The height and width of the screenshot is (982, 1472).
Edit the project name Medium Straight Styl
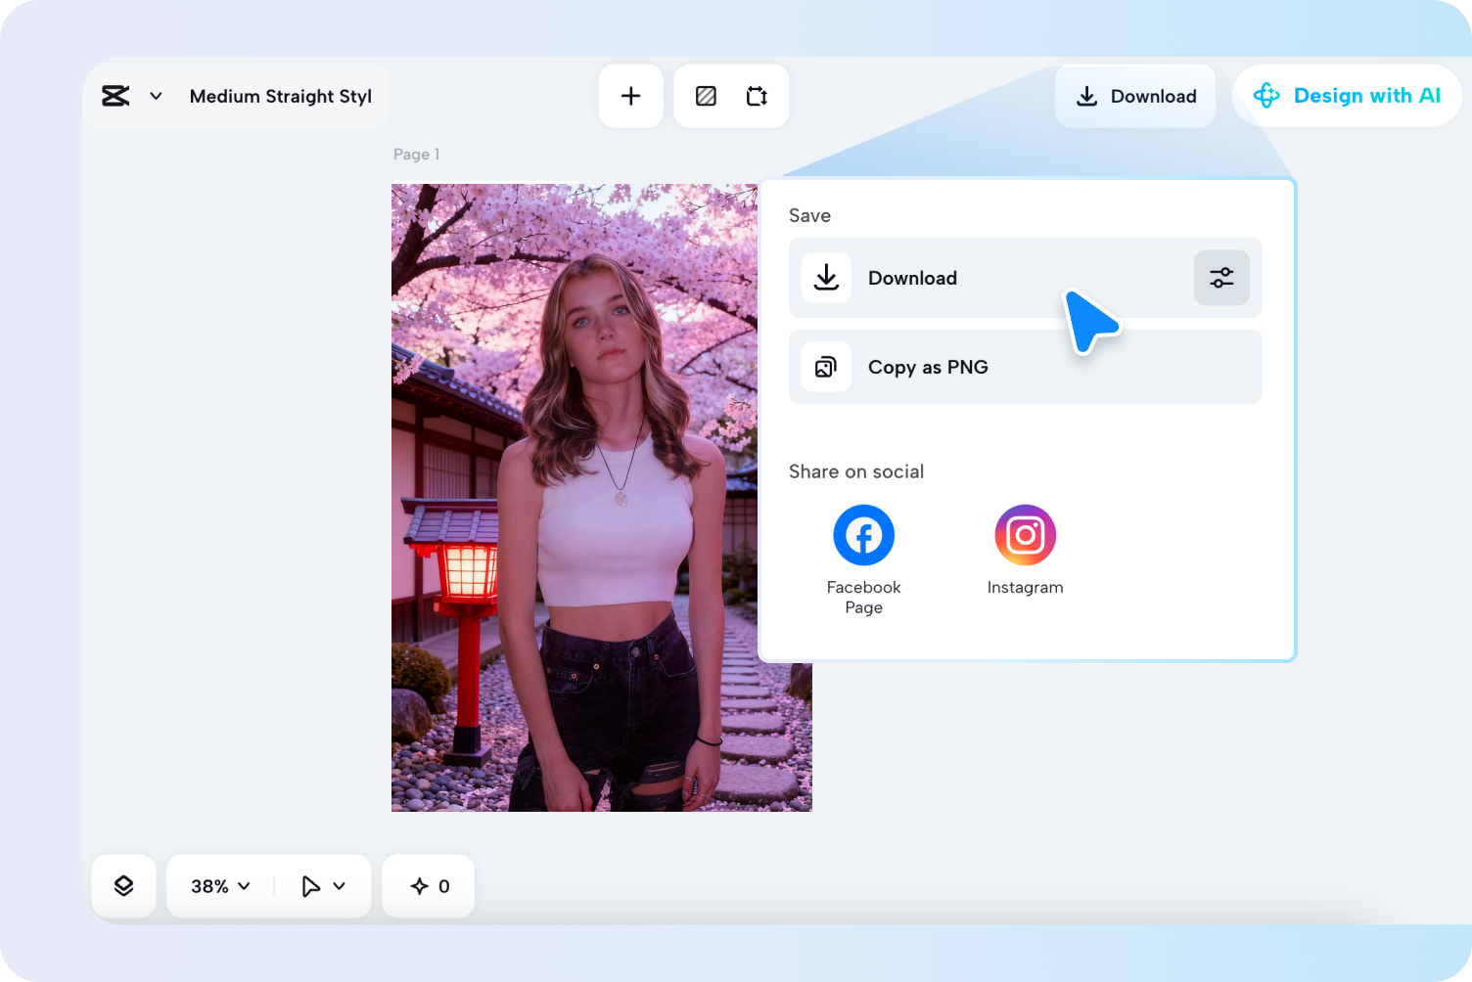[x=280, y=96]
